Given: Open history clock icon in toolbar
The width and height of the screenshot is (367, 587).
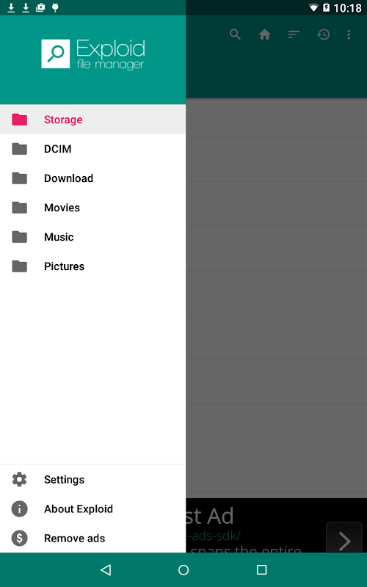Looking at the screenshot, I should [x=323, y=34].
